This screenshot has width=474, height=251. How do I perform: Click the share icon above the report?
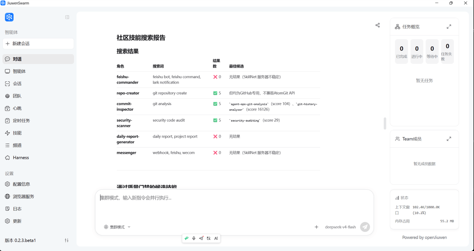(378, 25)
